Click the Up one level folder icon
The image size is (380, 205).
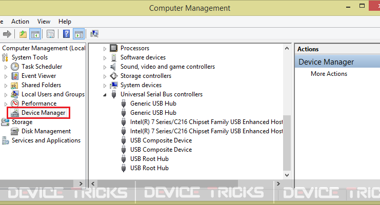(x=23, y=34)
